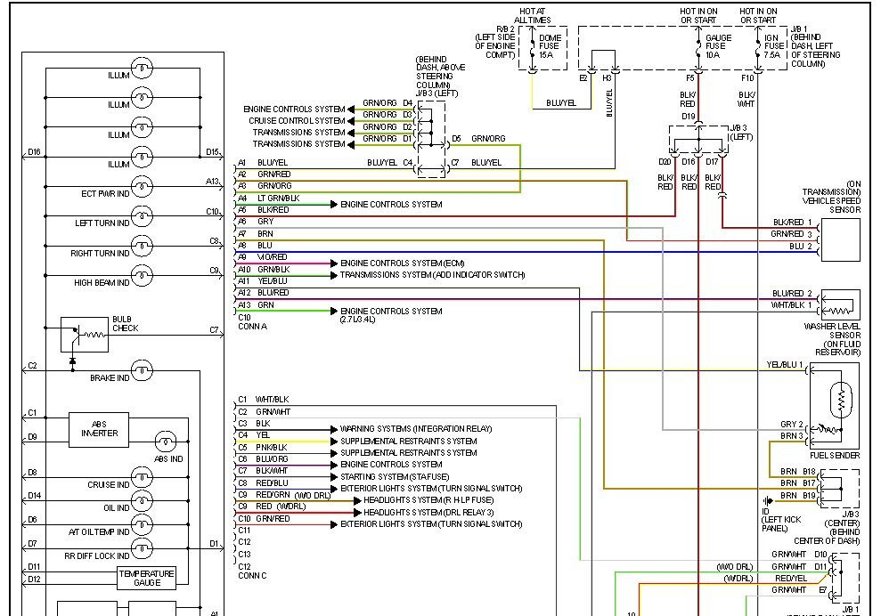
Task: Select the ABS INVERTER block
Action: pyautogui.click(x=99, y=430)
